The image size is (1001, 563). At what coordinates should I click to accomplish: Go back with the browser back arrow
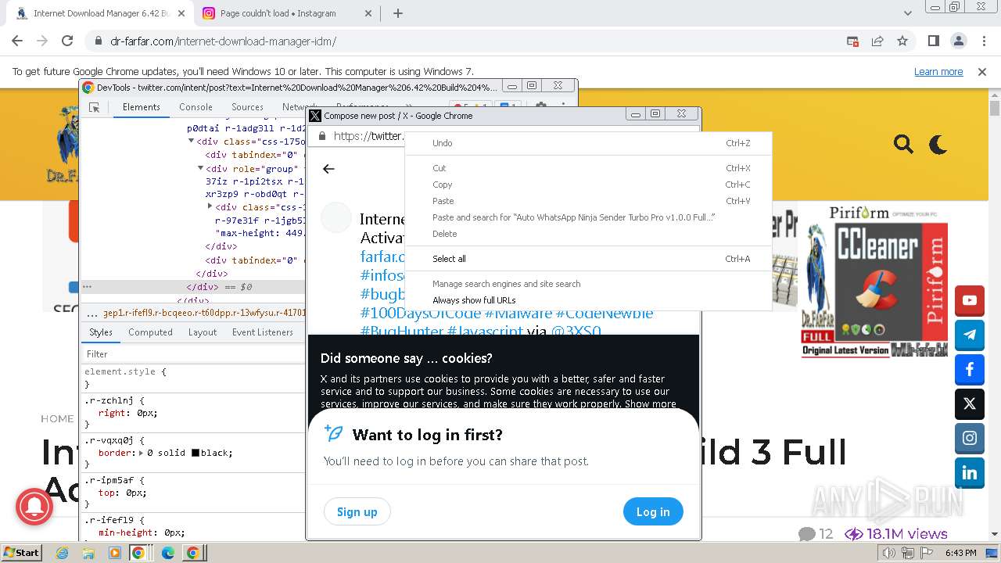point(17,41)
